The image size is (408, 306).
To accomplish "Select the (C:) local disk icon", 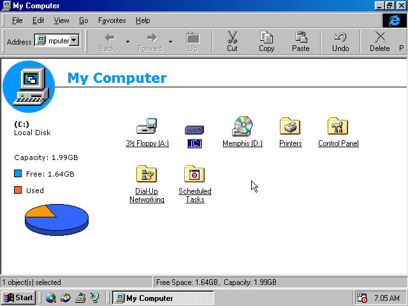I will coord(194,130).
